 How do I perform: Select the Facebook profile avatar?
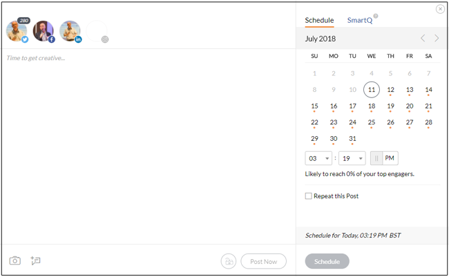coord(43,31)
